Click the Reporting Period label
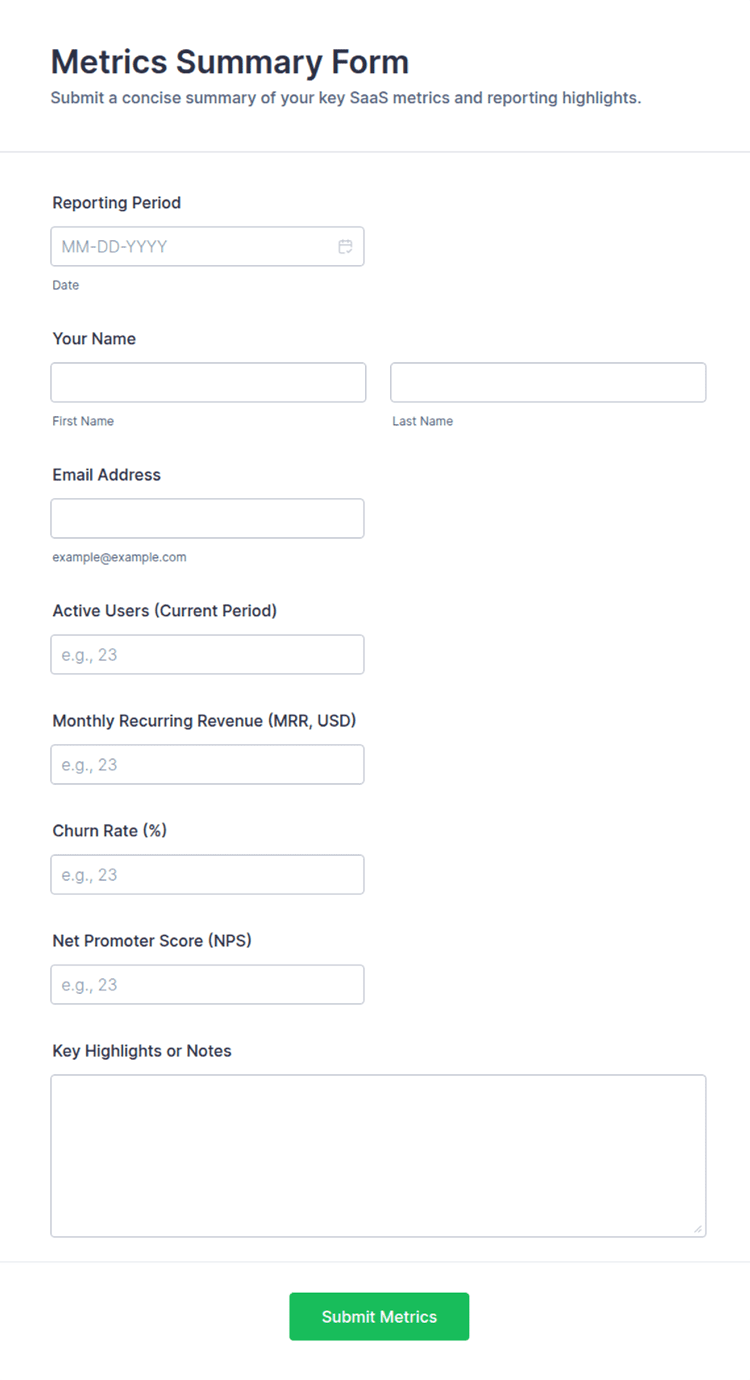This screenshot has width=750, height=1380. [x=117, y=202]
